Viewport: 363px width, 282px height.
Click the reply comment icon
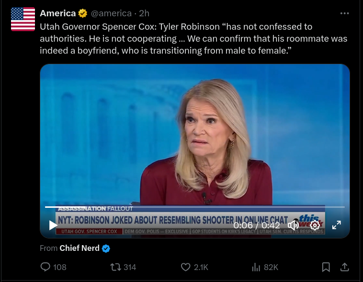pos(46,267)
